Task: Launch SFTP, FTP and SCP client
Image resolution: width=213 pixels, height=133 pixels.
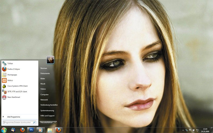Action: click(20, 92)
